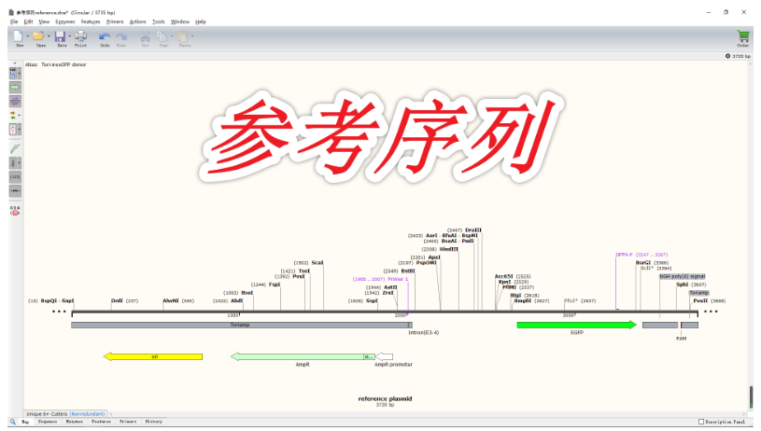Open the View menu
The image size is (761, 431).
pos(44,21)
